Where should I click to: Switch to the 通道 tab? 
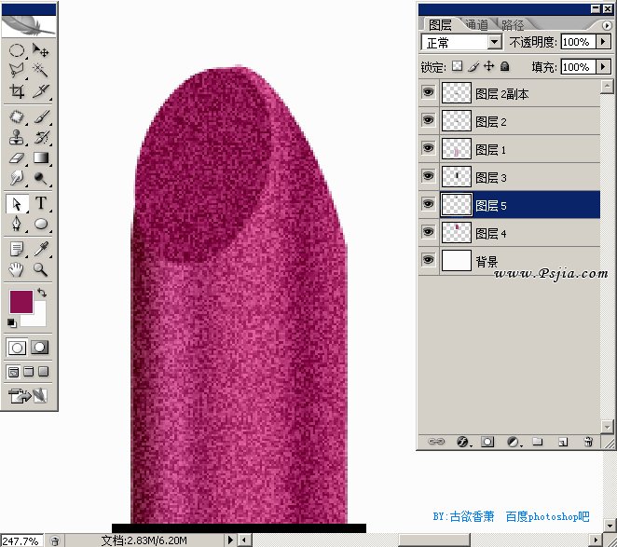pos(476,25)
